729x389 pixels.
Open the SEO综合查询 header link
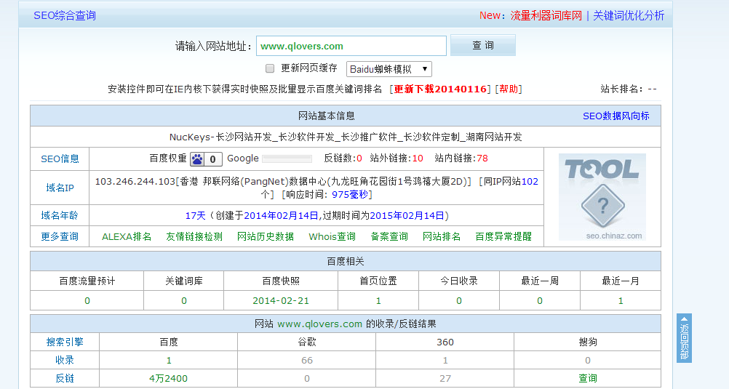click(65, 15)
